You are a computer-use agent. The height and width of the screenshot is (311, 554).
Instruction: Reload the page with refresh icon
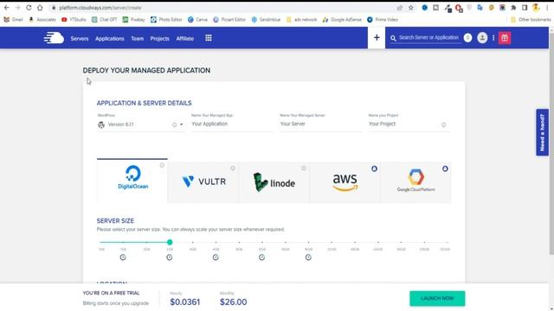pyautogui.click(x=29, y=8)
